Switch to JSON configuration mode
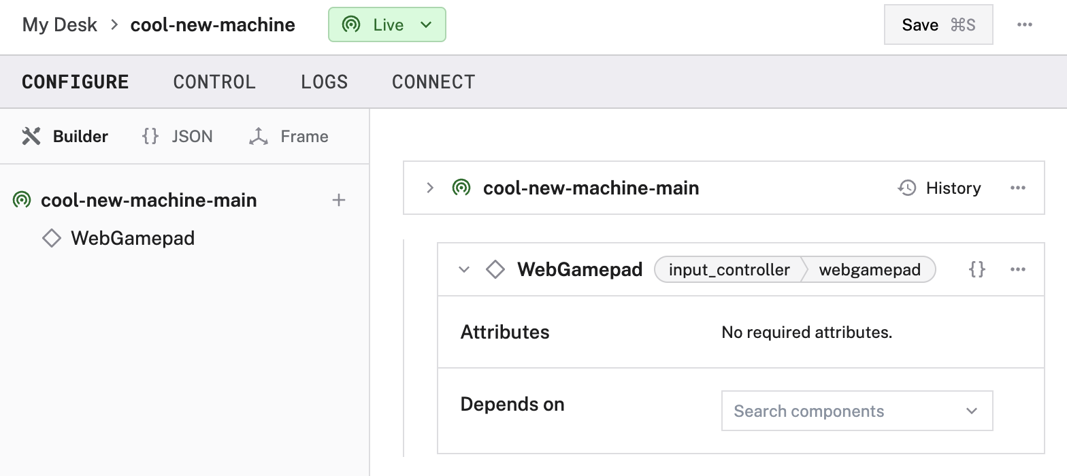The image size is (1067, 476). click(178, 137)
